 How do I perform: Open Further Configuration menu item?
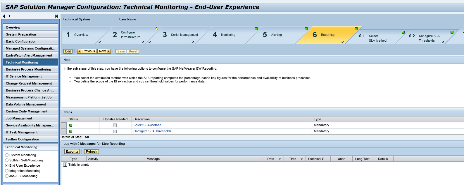(30, 139)
